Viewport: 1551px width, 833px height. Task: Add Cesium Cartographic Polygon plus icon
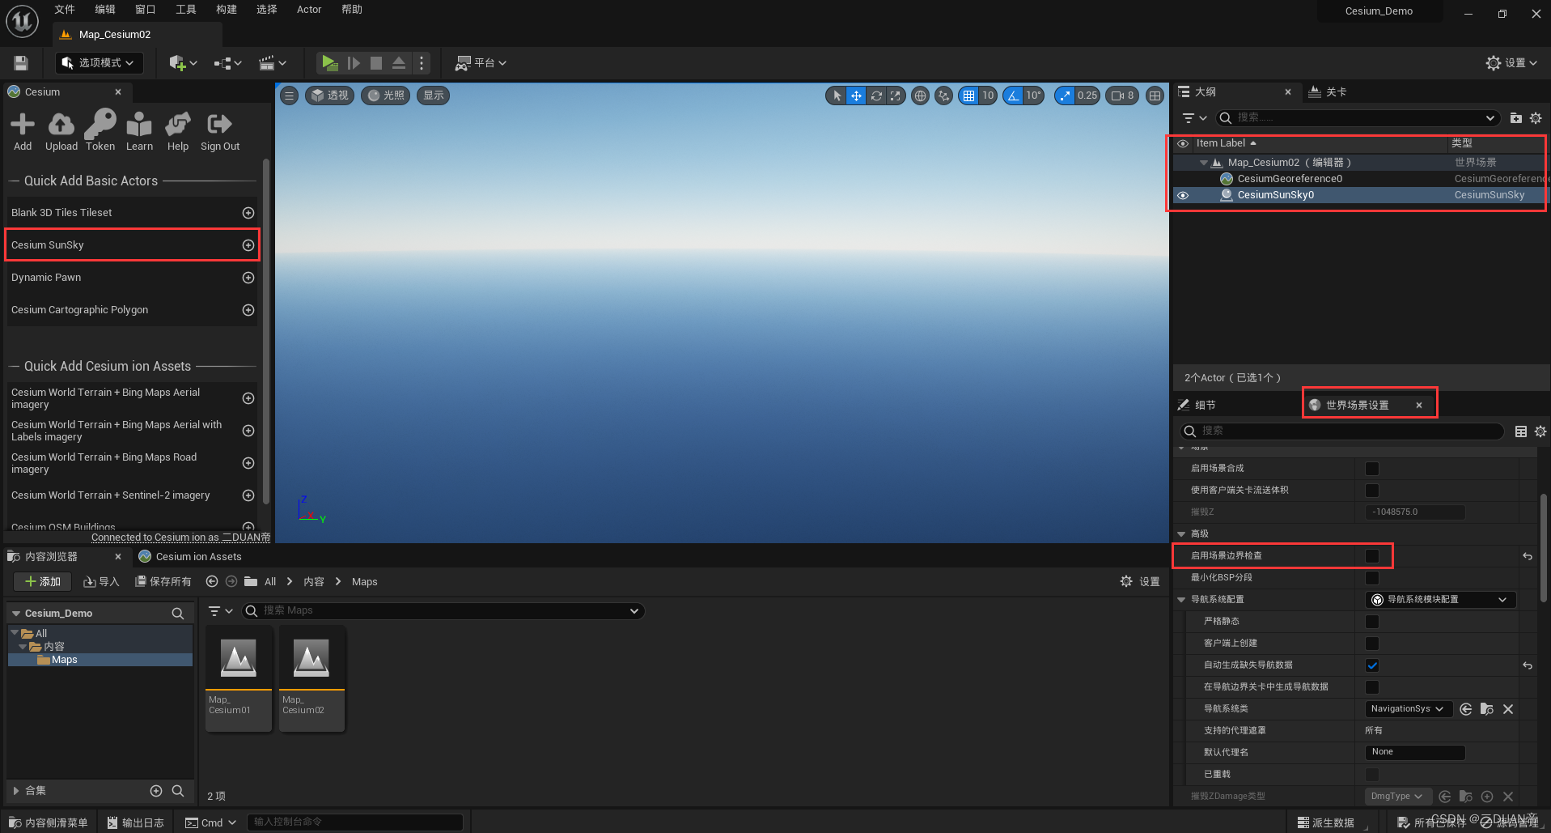(x=248, y=310)
